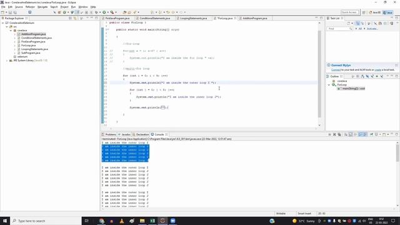400x225 pixels.
Task: Click the editor vertical scrollbar
Action: pos(319,74)
